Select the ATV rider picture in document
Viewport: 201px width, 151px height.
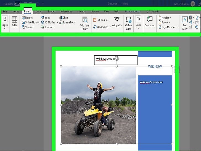pyautogui.click(x=98, y=105)
